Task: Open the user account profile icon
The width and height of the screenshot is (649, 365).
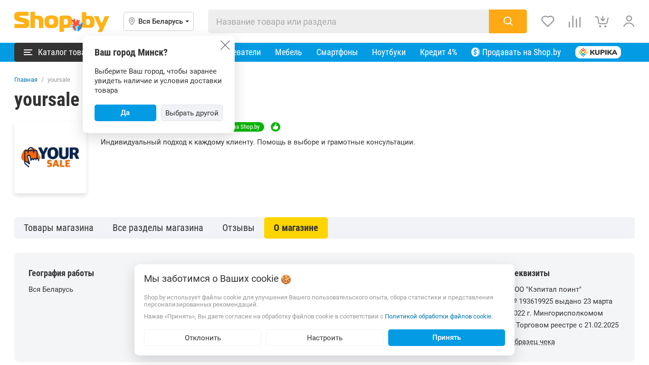Action: [x=629, y=21]
